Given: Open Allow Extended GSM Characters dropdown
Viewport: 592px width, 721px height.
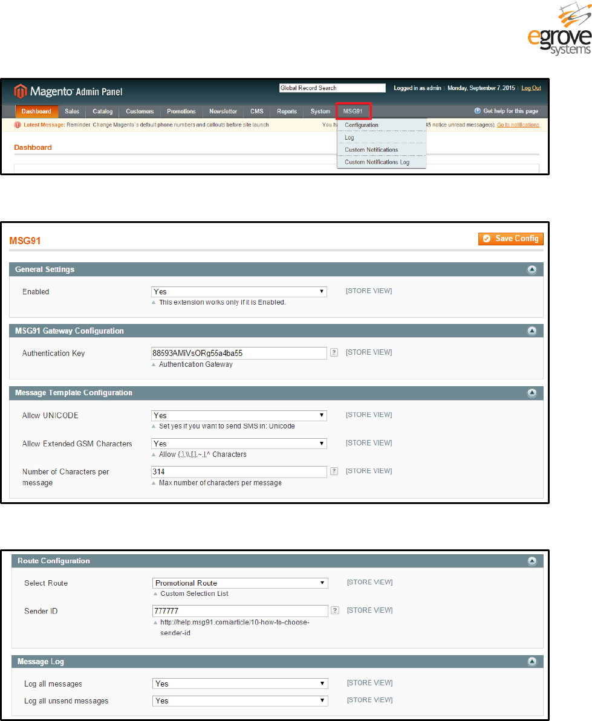Looking at the screenshot, I should (239, 443).
